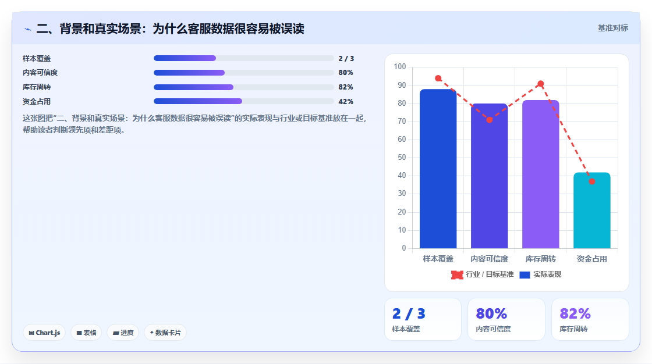652x364 pixels.
Task: Click the 内容可信度 x-axis label
Action: pos(490,259)
